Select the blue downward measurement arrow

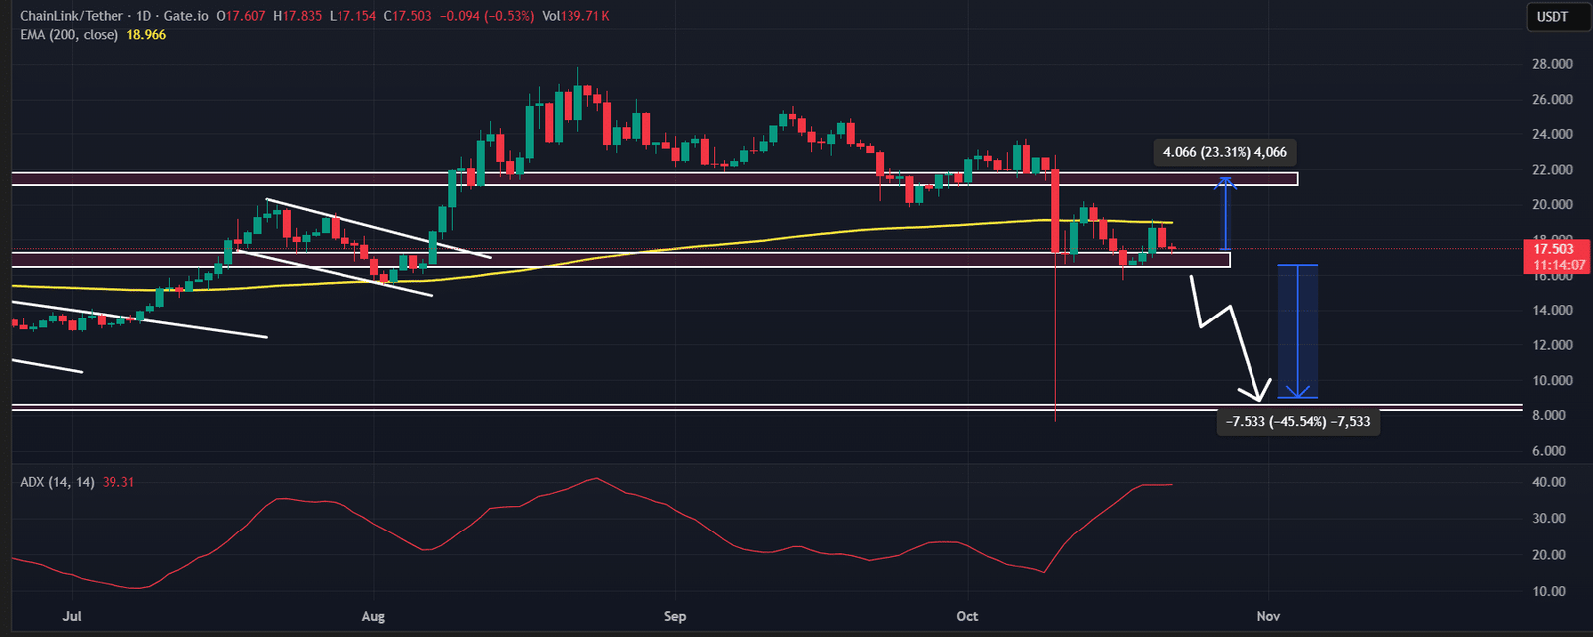1297,331
